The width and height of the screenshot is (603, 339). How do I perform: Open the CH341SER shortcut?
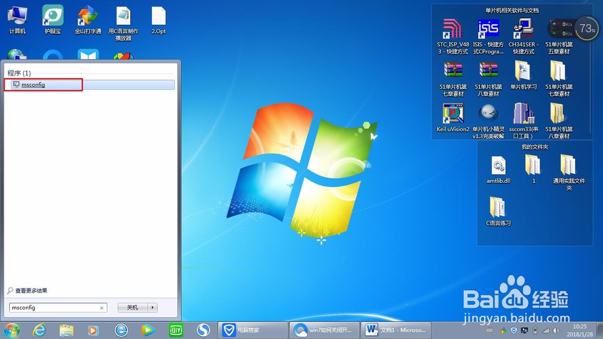tap(523, 37)
